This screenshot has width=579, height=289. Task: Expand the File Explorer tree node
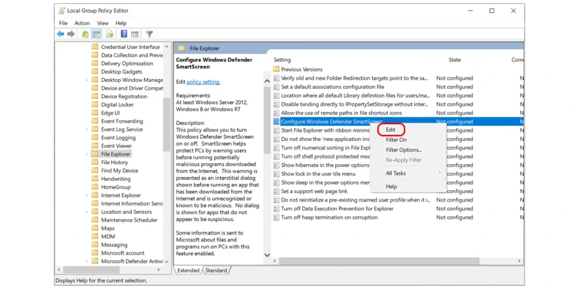[87, 154]
